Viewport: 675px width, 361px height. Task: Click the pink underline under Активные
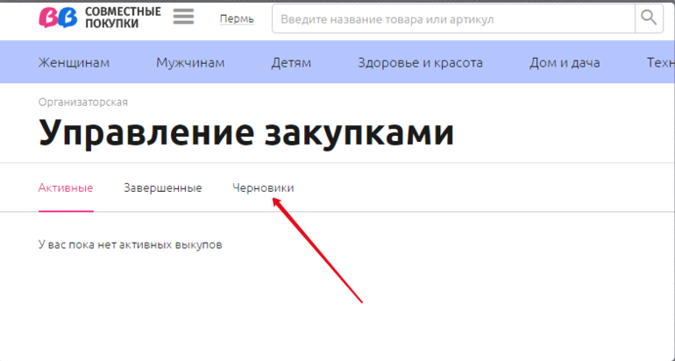pos(66,211)
